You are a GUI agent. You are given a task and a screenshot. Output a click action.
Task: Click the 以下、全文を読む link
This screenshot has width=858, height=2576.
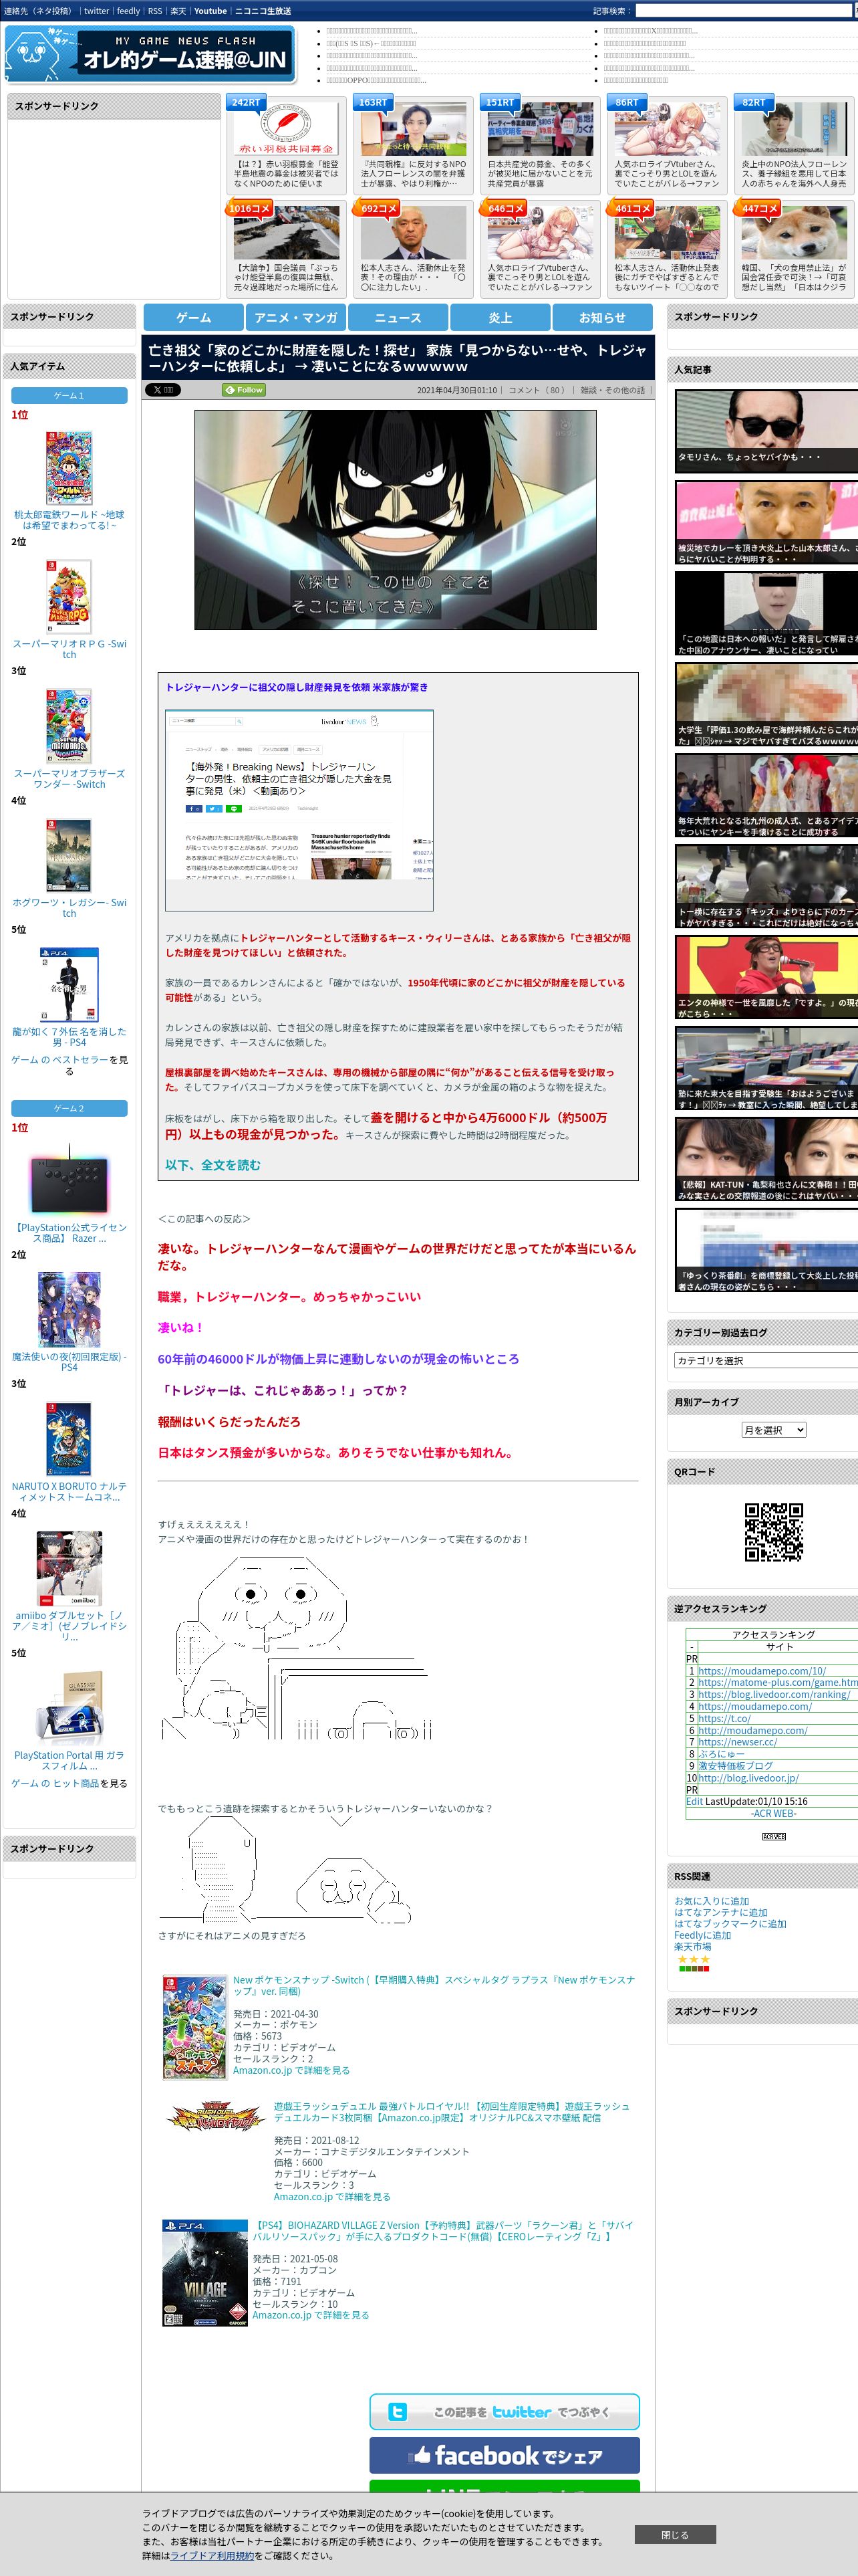tap(212, 1165)
